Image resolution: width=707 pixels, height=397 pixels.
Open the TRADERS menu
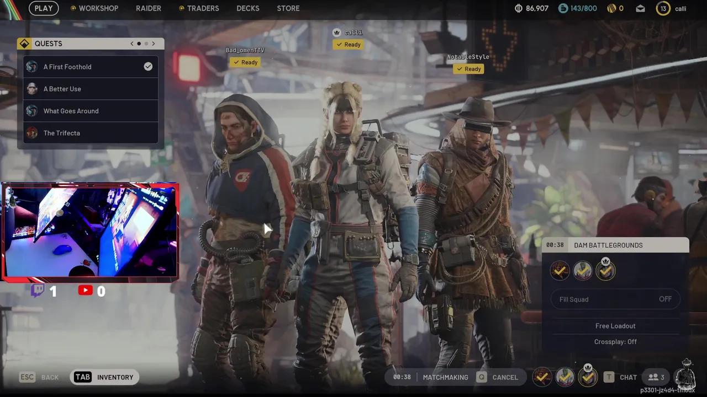(203, 8)
